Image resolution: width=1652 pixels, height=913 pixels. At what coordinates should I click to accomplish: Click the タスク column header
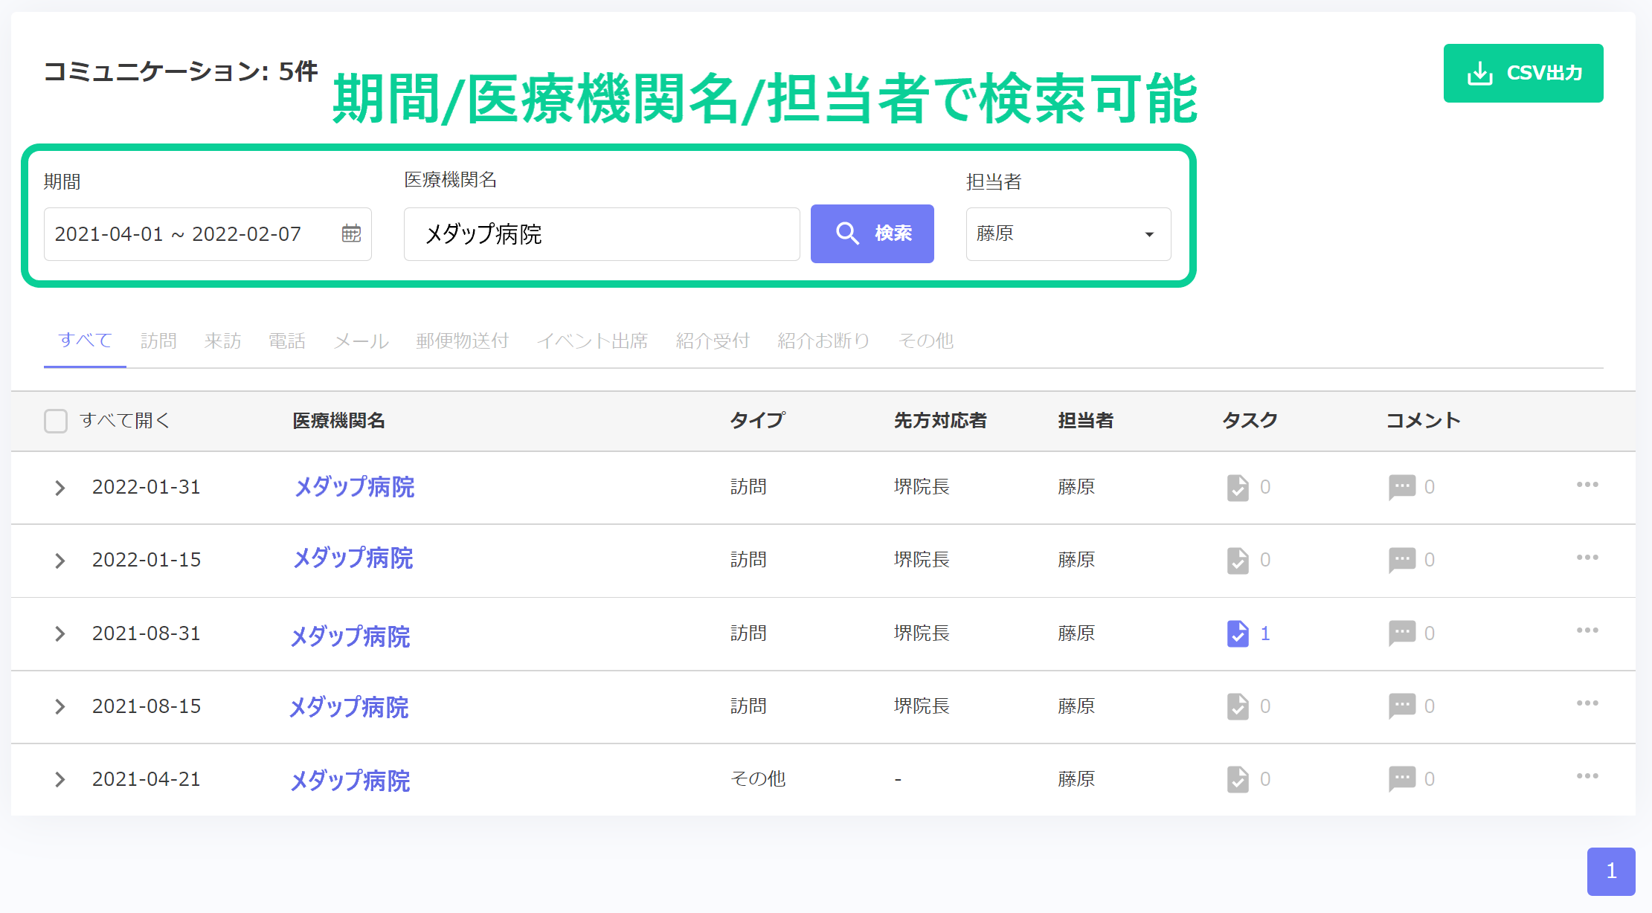[1250, 421]
